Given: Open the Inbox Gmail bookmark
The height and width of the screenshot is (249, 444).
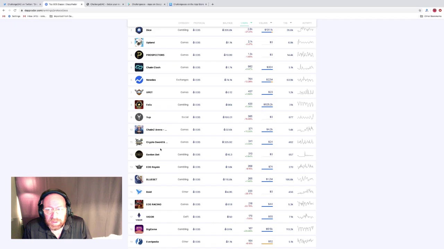Looking at the screenshot, I should (35, 16).
